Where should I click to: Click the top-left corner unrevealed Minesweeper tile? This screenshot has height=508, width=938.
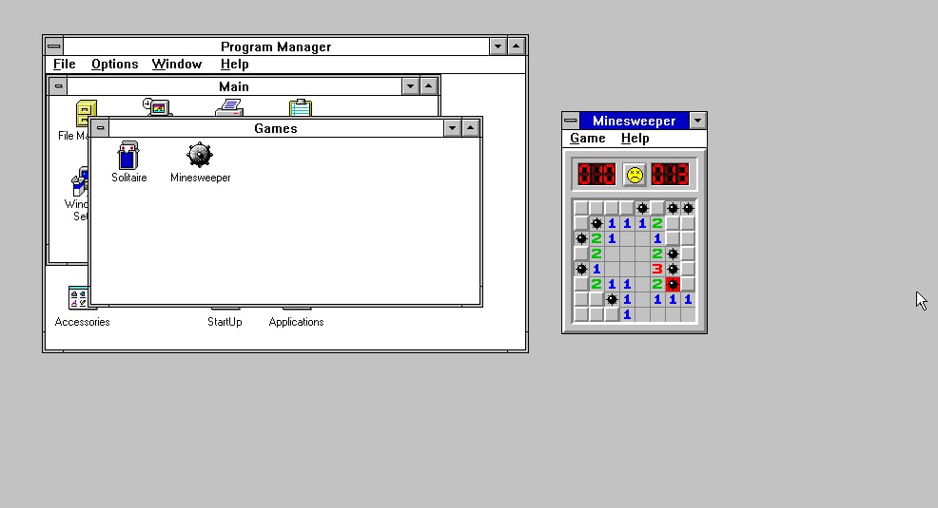[581, 208]
